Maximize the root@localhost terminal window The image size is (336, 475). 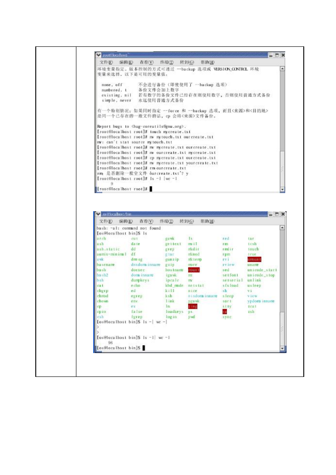pos(277,55)
